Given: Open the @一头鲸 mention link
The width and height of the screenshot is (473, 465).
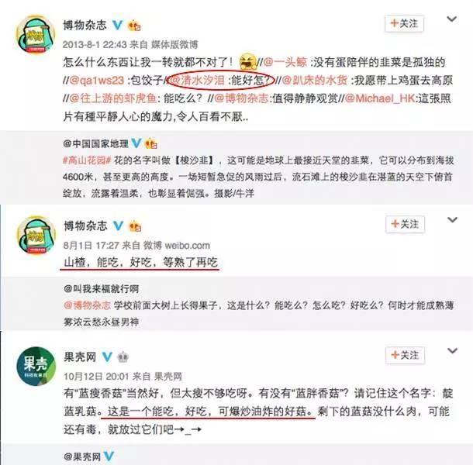Looking at the screenshot, I should (x=285, y=63).
